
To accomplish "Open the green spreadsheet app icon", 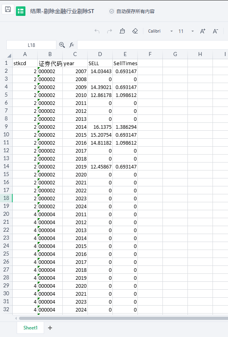I will point(21,11).
